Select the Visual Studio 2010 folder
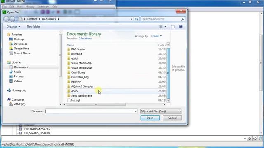This screenshot has width=264, height=148. pyautogui.click(x=82, y=68)
